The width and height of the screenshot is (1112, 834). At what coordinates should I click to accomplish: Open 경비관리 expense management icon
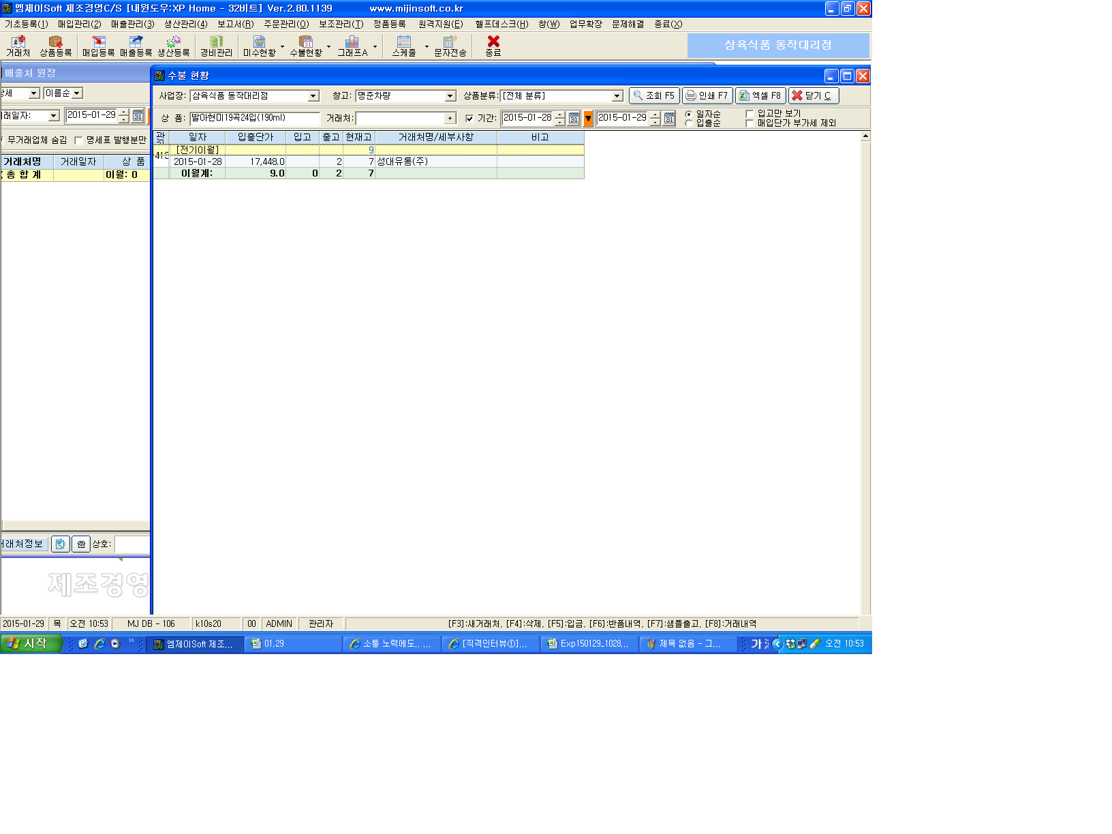216,46
